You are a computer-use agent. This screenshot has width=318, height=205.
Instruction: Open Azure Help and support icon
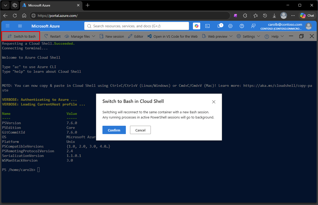242,26
